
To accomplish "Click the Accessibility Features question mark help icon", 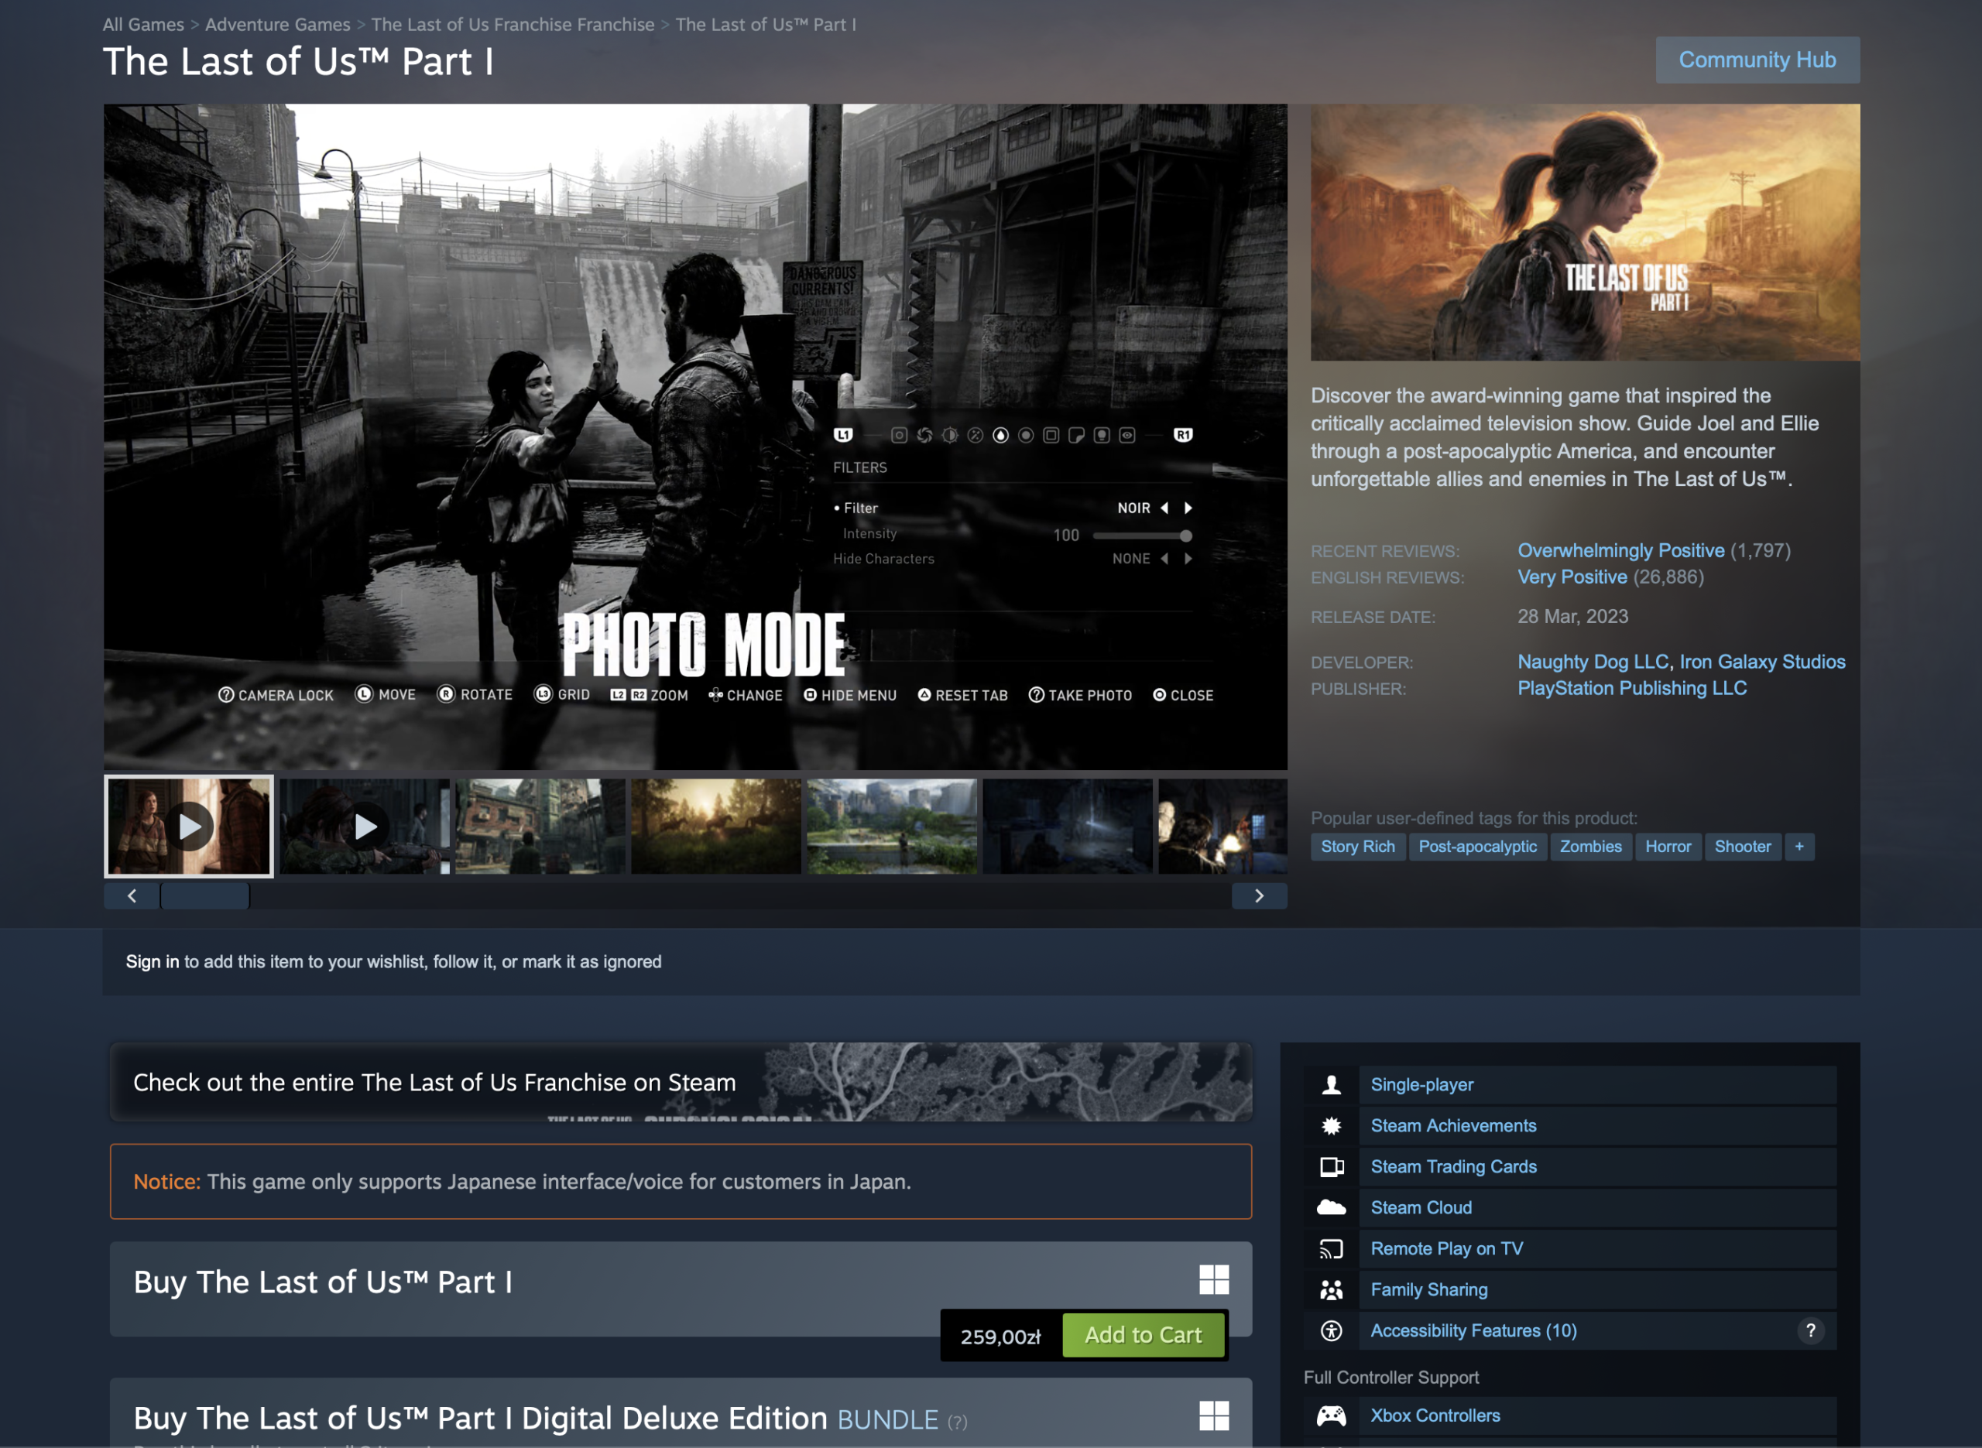I will [x=1810, y=1331].
